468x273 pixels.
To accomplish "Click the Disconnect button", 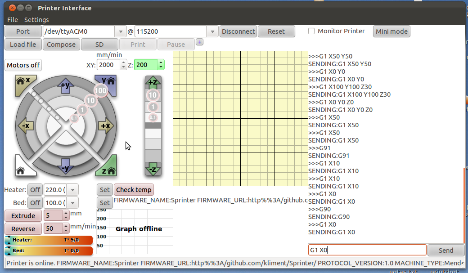I will [238, 31].
